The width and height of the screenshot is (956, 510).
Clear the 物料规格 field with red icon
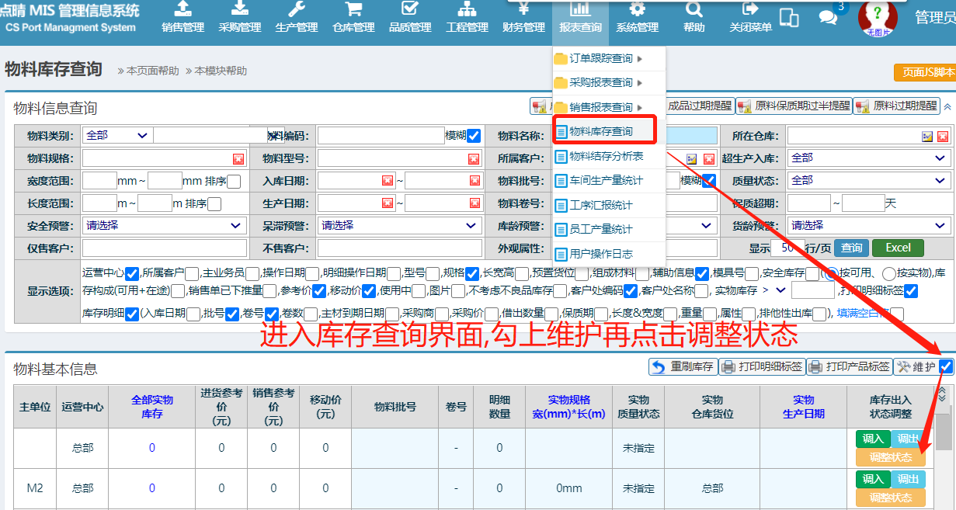tap(238, 158)
